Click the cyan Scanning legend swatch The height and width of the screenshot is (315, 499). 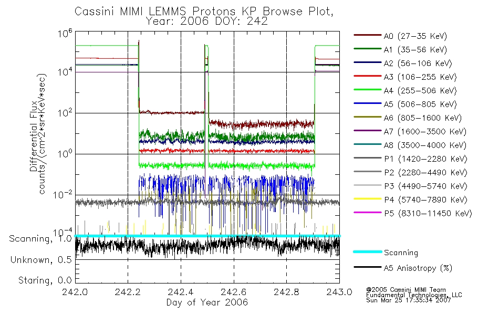(368, 251)
